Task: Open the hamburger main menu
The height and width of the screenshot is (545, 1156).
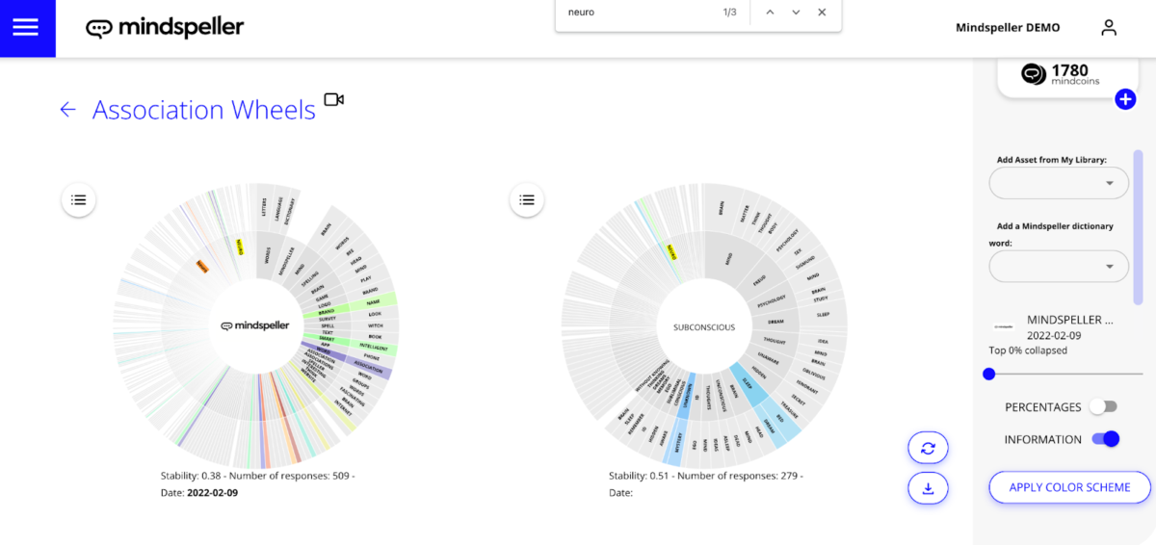Action: coord(26,28)
